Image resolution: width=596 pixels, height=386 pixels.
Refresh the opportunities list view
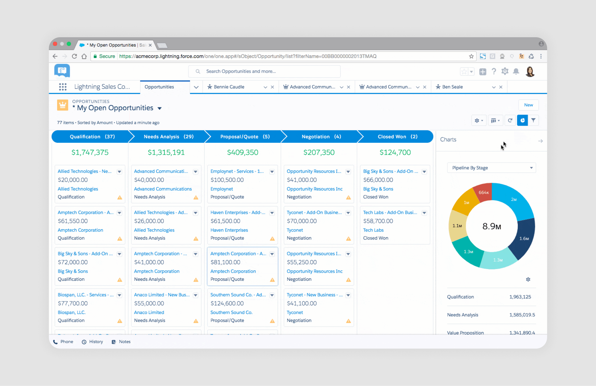(510, 120)
